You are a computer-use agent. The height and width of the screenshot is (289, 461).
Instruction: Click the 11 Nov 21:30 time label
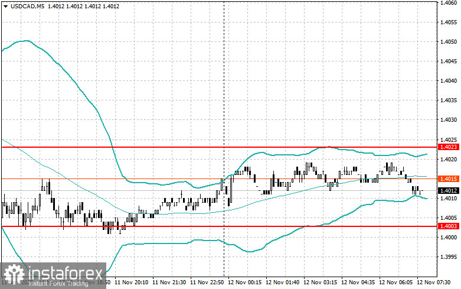point(169,282)
